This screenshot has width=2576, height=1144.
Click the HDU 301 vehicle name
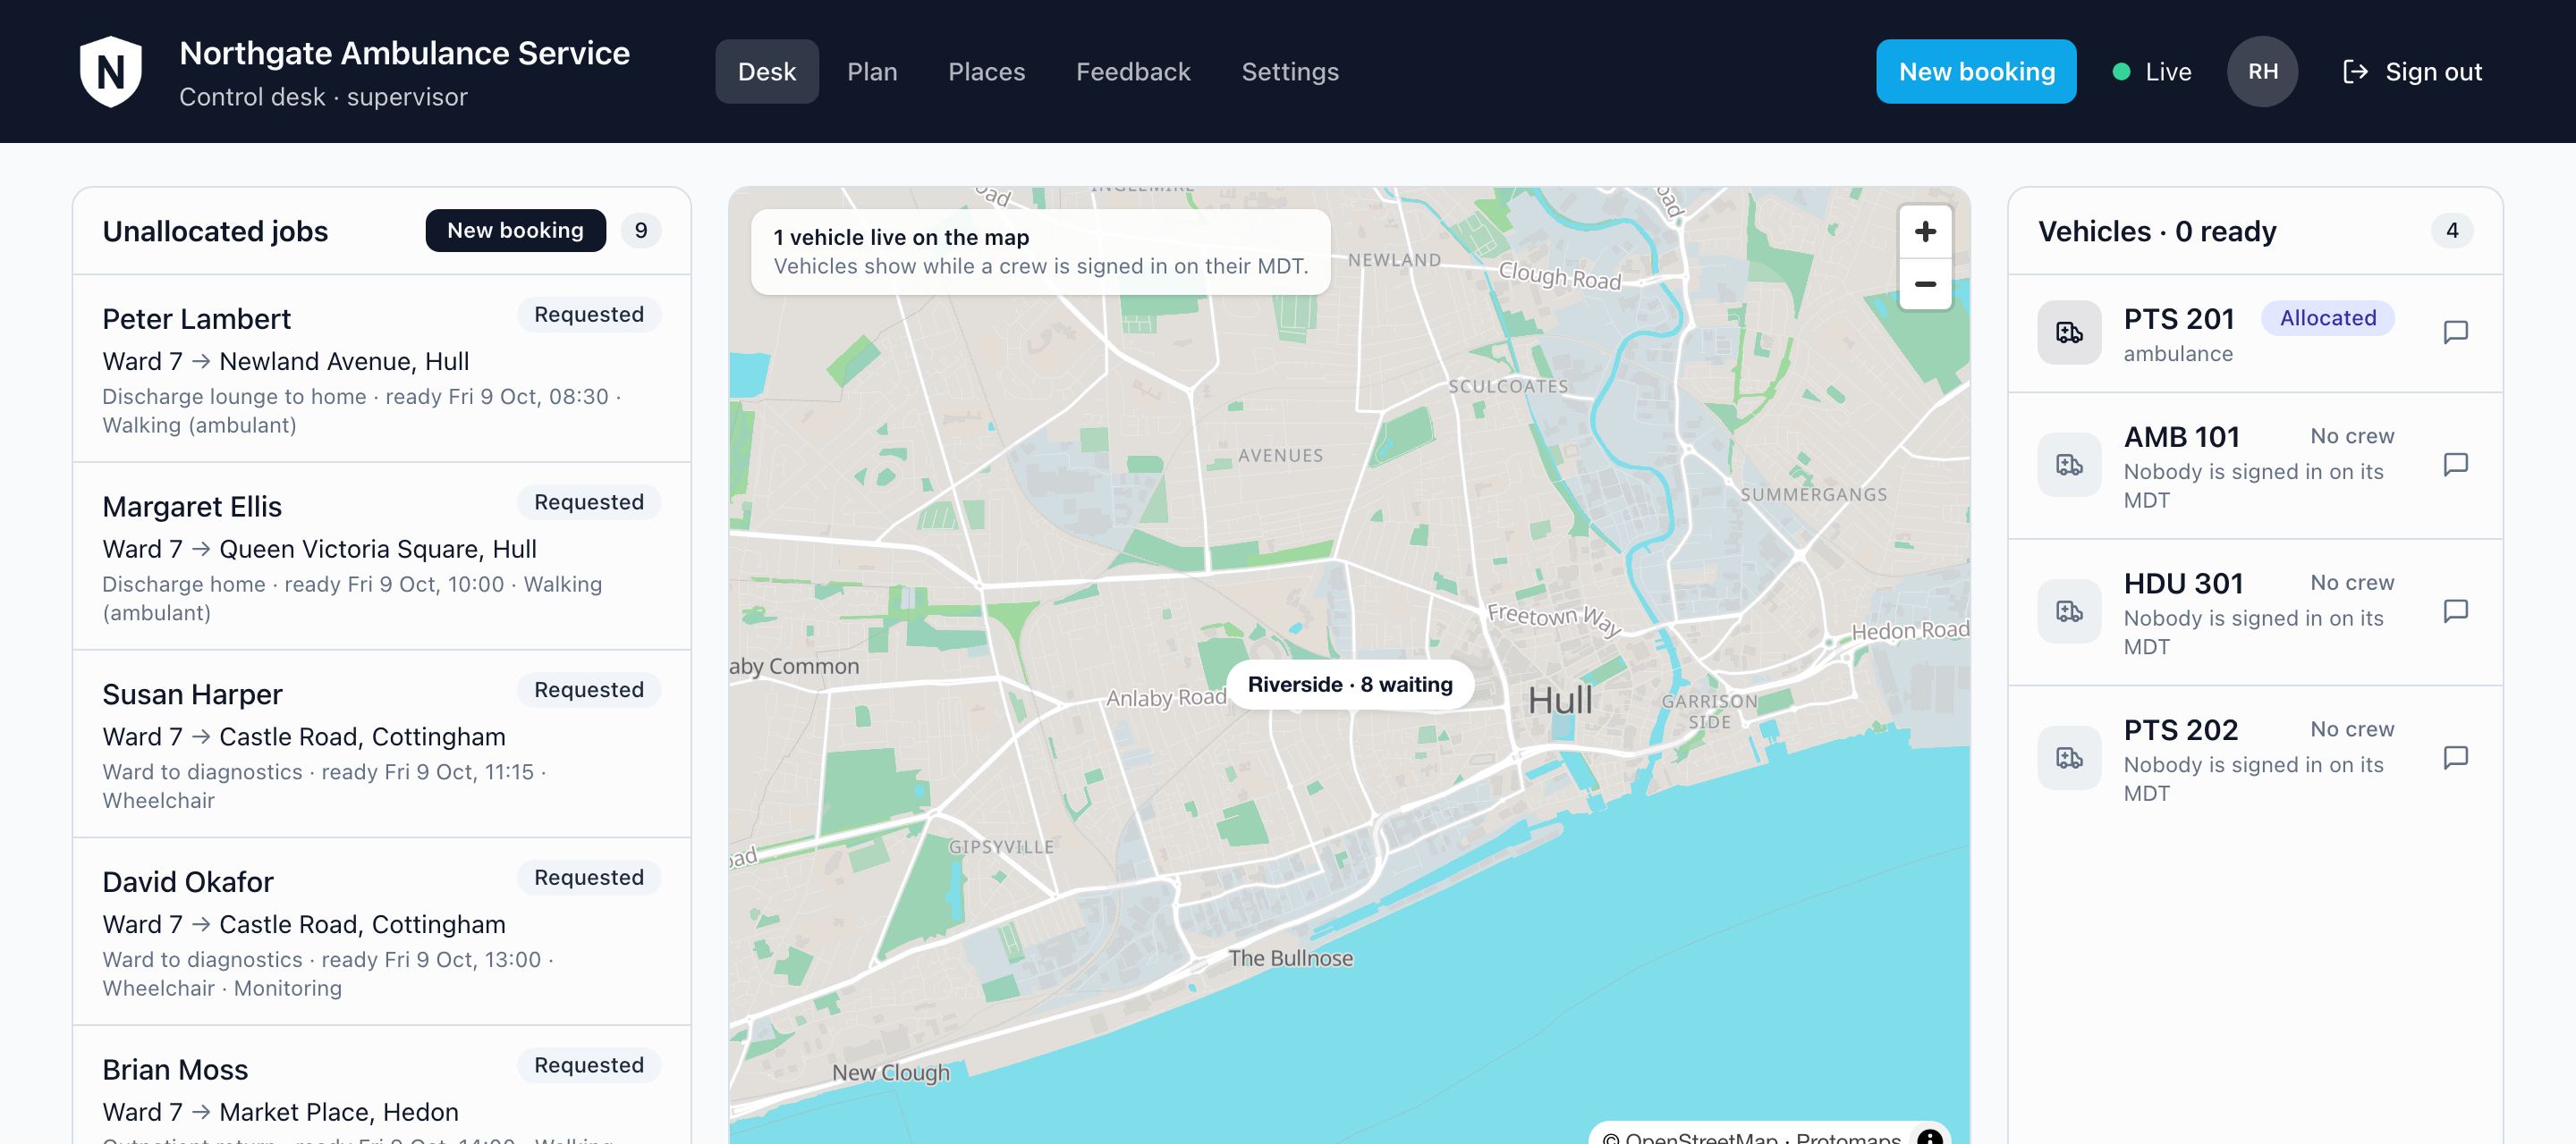[x=2183, y=584]
